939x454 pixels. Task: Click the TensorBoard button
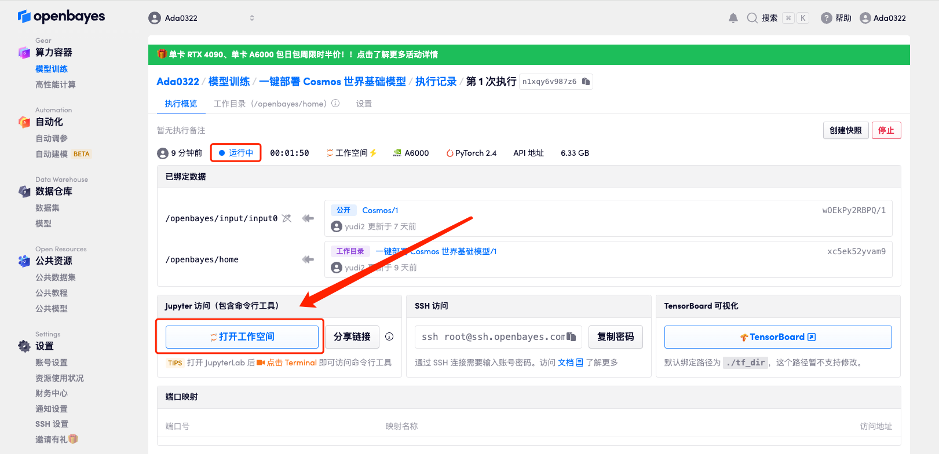pyautogui.click(x=777, y=337)
